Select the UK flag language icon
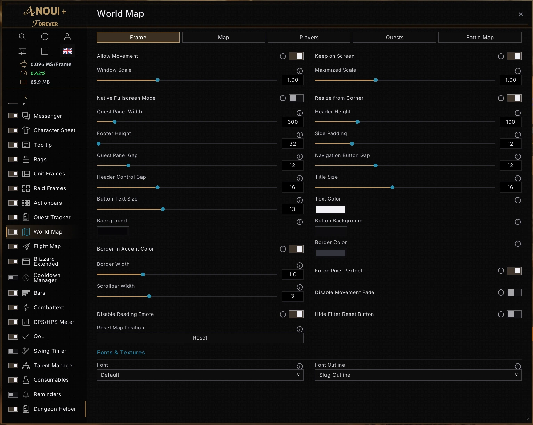533x425 pixels. tap(67, 51)
